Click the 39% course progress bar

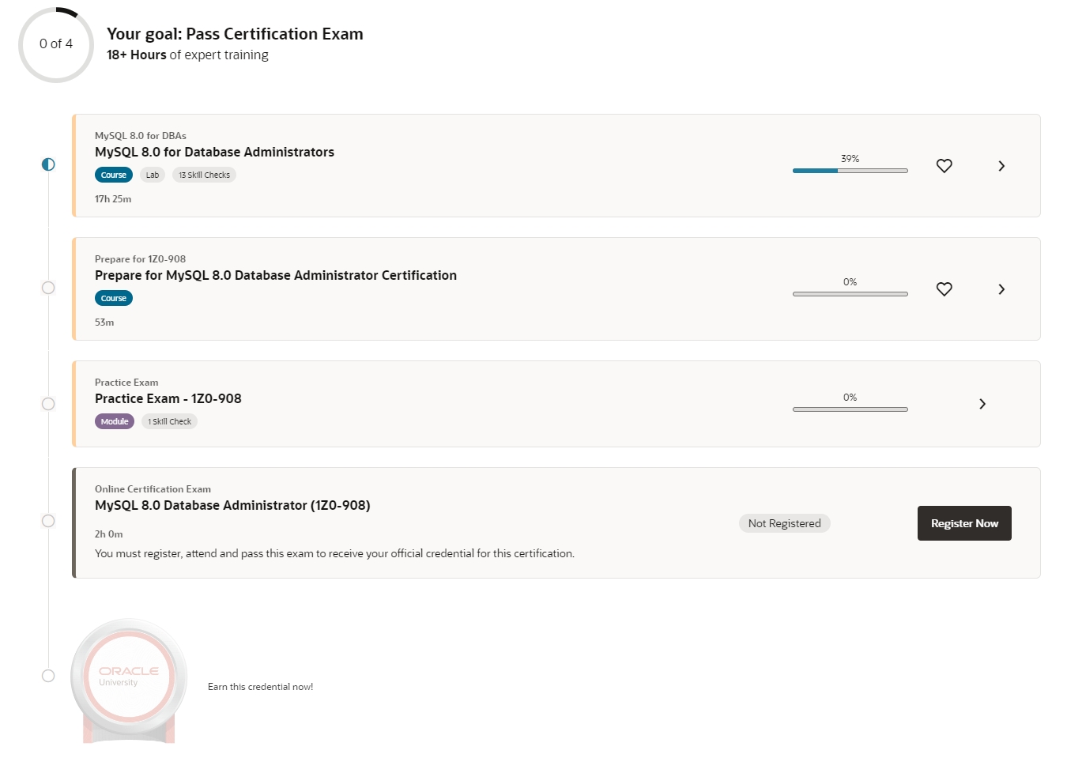pos(850,171)
